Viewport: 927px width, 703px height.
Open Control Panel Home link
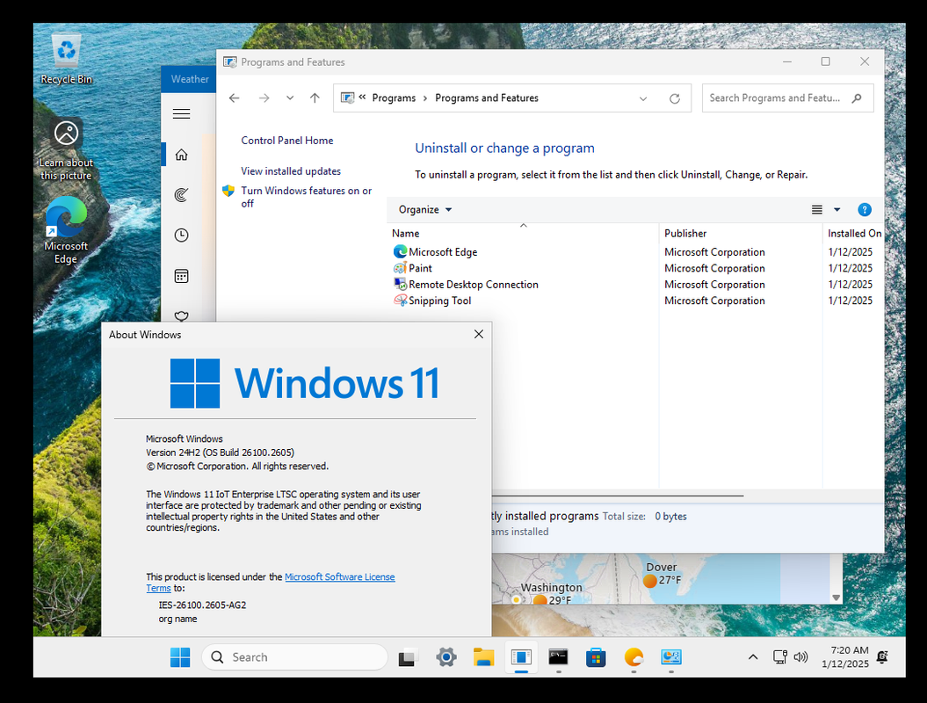pos(286,141)
